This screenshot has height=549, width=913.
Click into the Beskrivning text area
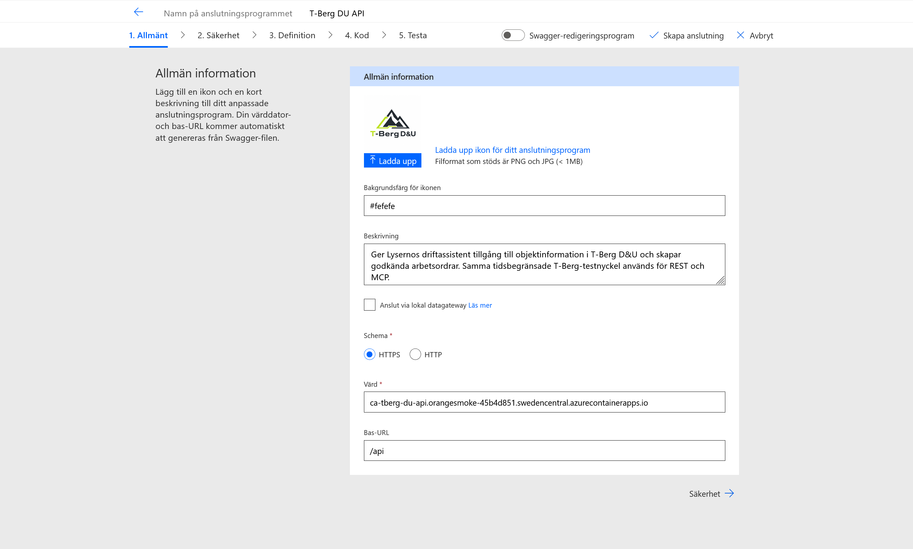click(544, 265)
